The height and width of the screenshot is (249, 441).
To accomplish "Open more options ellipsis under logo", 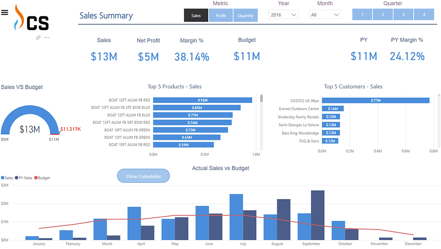I will point(47,38).
